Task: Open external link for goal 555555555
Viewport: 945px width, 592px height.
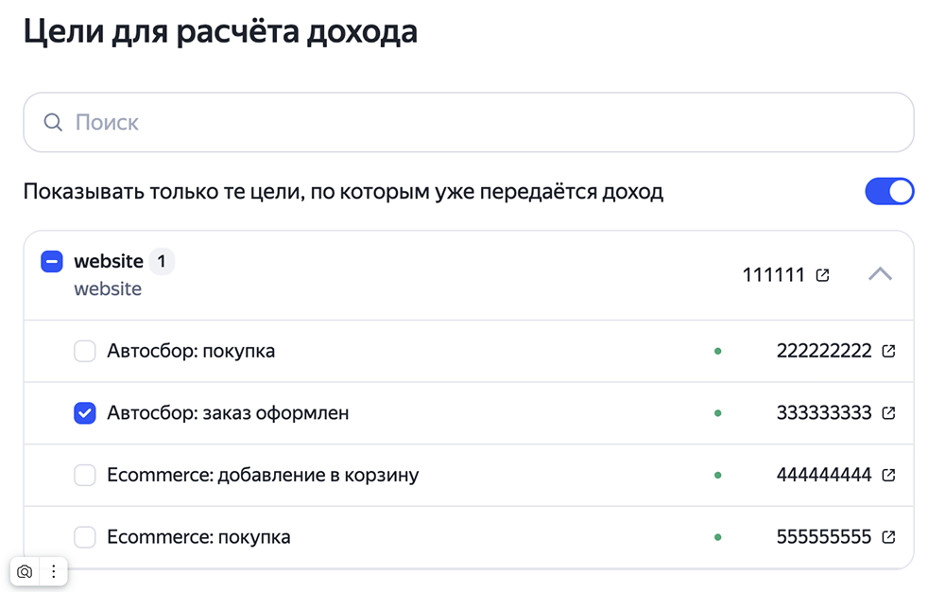Action: [x=888, y=536]
